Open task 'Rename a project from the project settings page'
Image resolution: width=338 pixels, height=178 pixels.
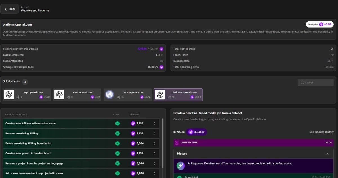coord(81,163)
